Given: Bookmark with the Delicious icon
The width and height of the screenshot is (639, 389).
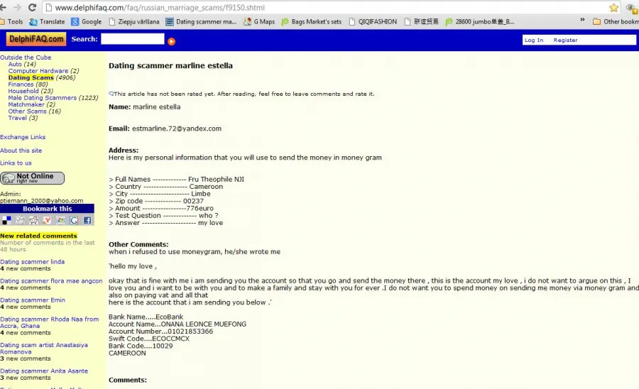Looking at the screenshot, I should (6, 220).
